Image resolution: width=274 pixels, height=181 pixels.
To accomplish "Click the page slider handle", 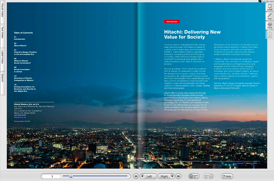I will click(71, 176).
